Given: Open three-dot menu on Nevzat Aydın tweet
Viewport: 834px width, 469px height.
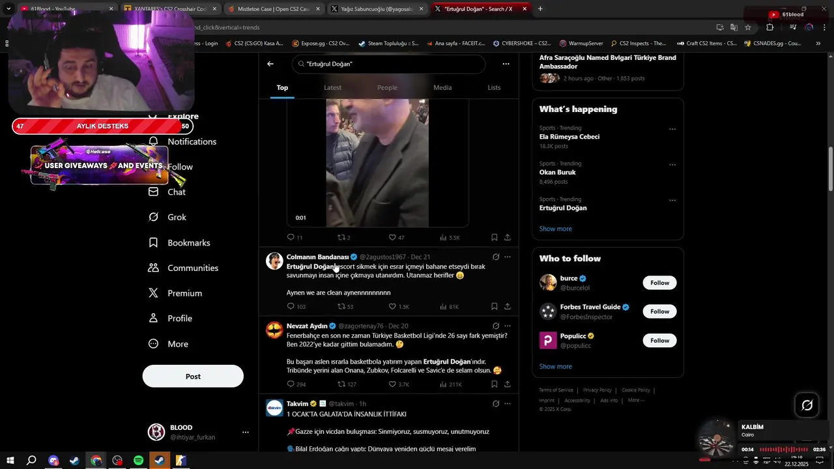Looking at the screenshot, I should (x=508, y=326).
